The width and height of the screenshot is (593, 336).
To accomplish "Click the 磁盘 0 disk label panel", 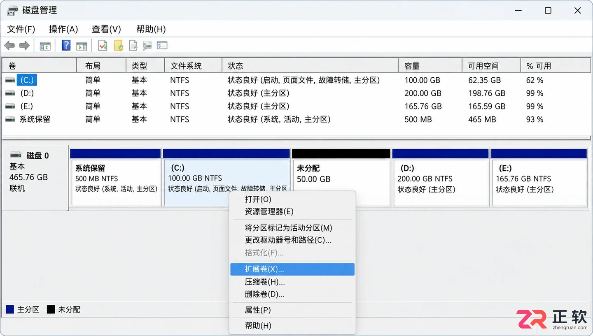I will 35,178.
